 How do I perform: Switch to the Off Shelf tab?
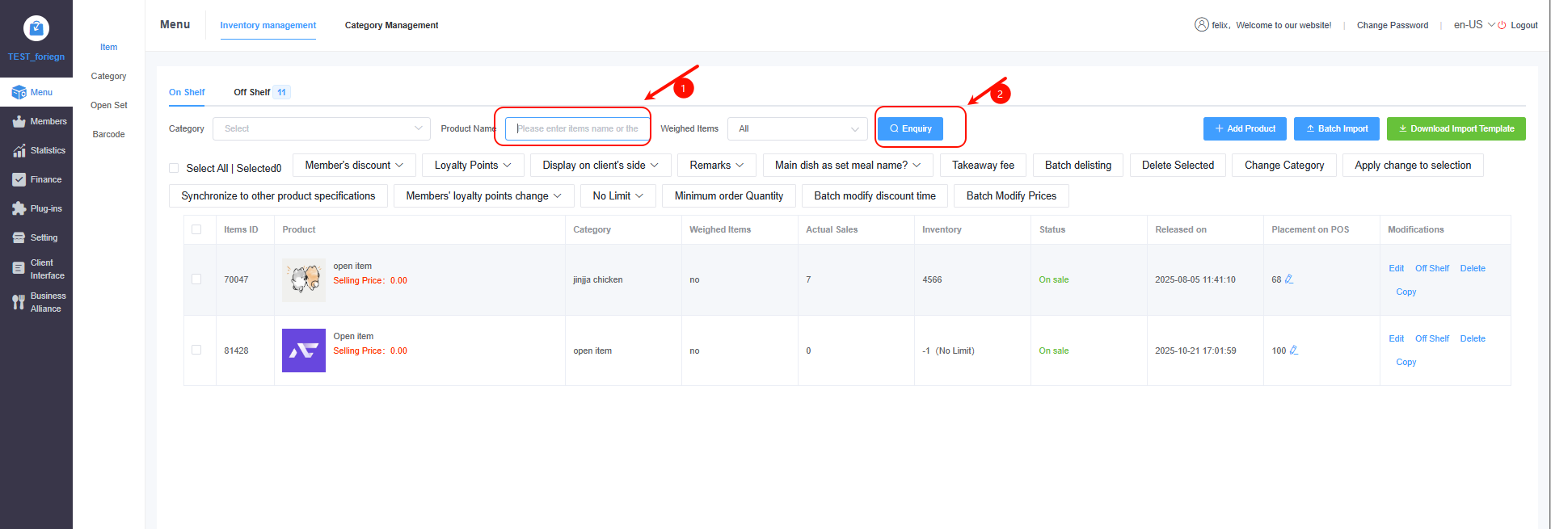click(252, 93)
